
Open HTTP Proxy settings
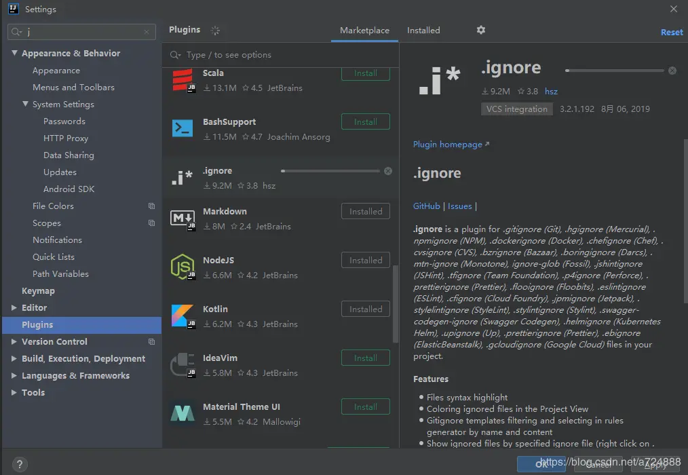pyautogui.click(x=66, y=138)
